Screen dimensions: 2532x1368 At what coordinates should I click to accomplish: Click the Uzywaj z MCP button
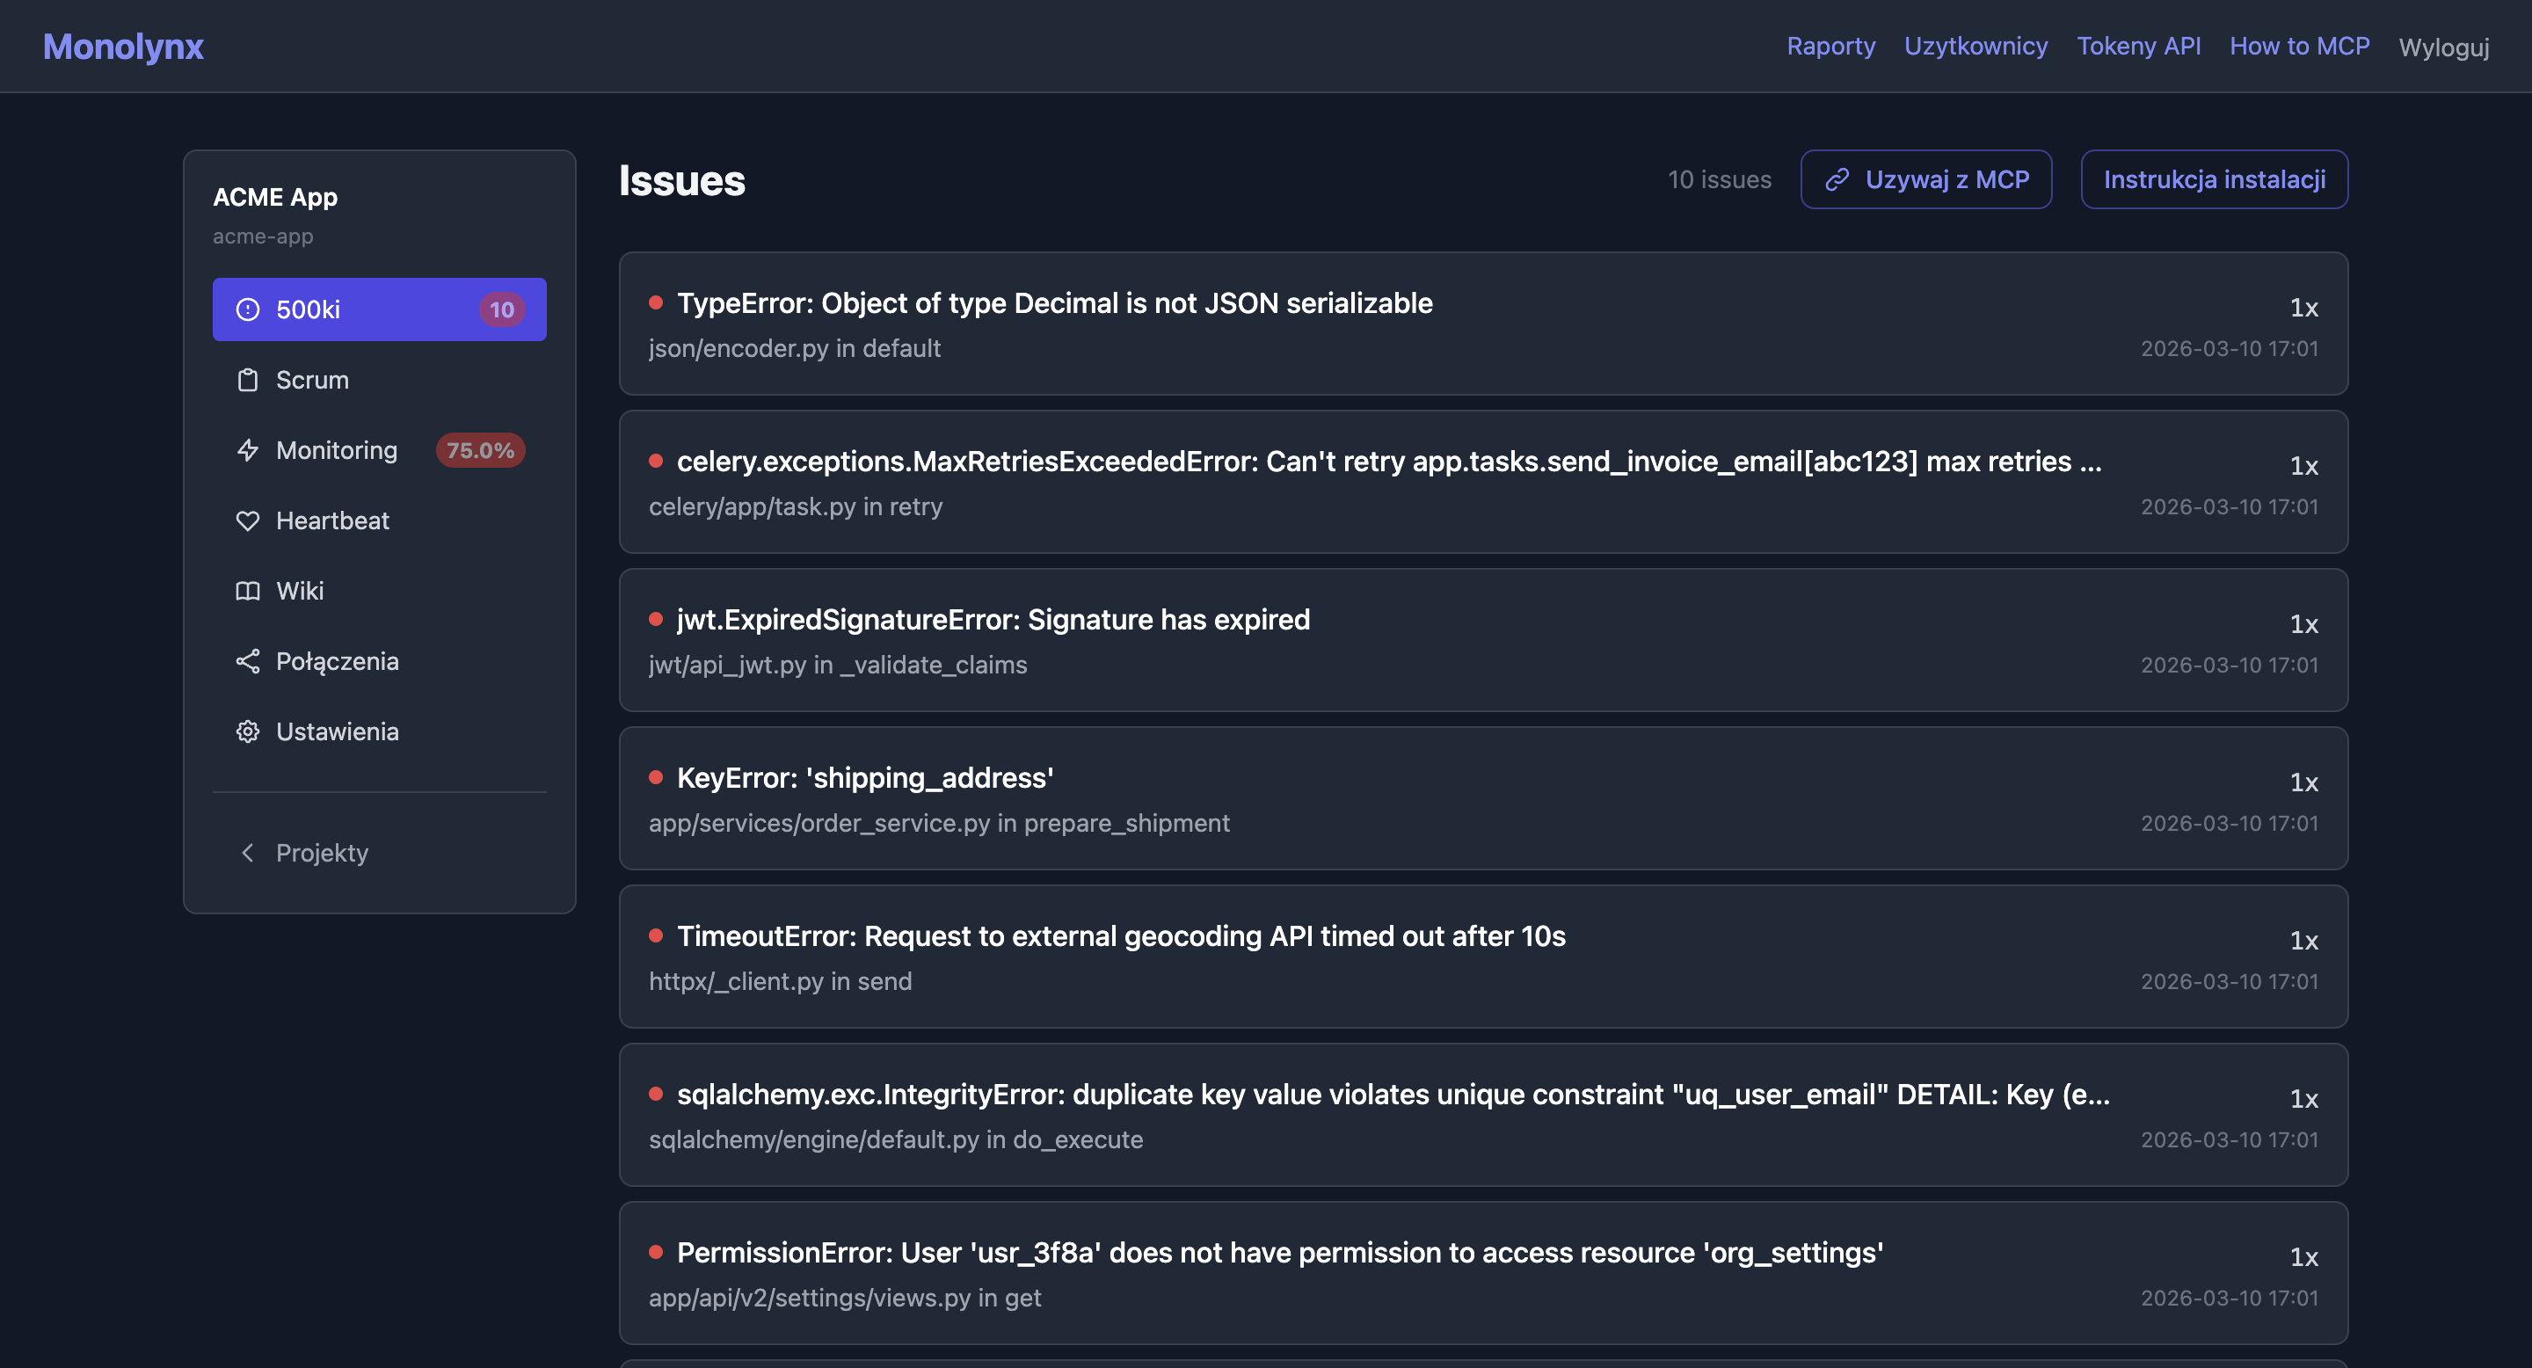[x=1926, y=180]
